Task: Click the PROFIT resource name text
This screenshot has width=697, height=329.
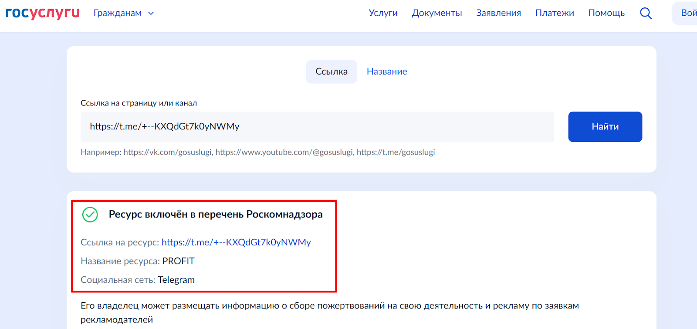Action: pyautogui.click(x=179, y=261)
